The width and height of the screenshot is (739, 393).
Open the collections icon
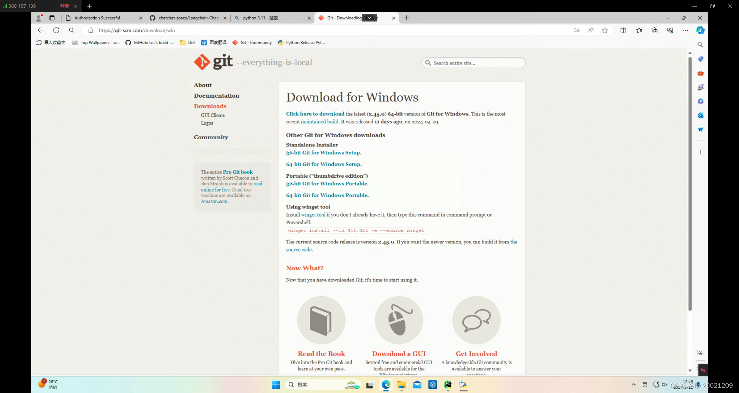655,30
